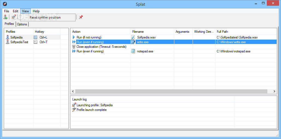Open the Edit menu
Image resolution: width=281 pixels, height=139 pixels.
click(16, 11)
